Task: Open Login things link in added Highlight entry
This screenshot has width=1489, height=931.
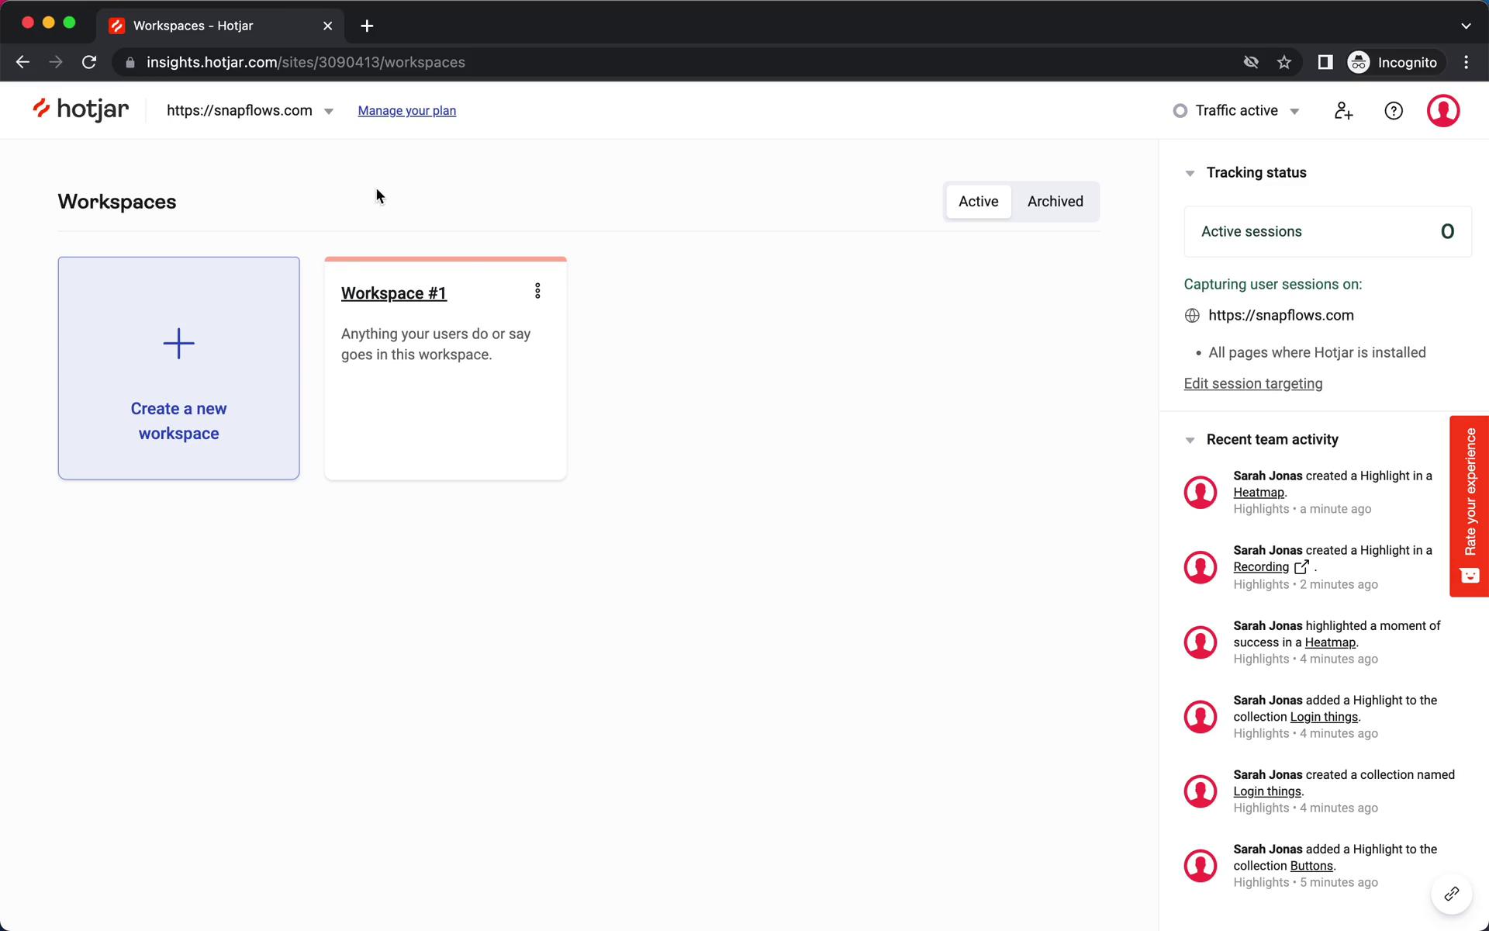Action: click(1323, 717)
